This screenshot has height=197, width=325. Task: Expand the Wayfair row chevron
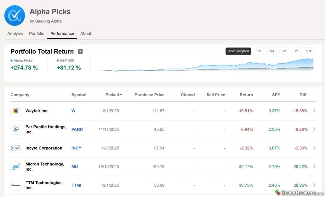[314, 111]
